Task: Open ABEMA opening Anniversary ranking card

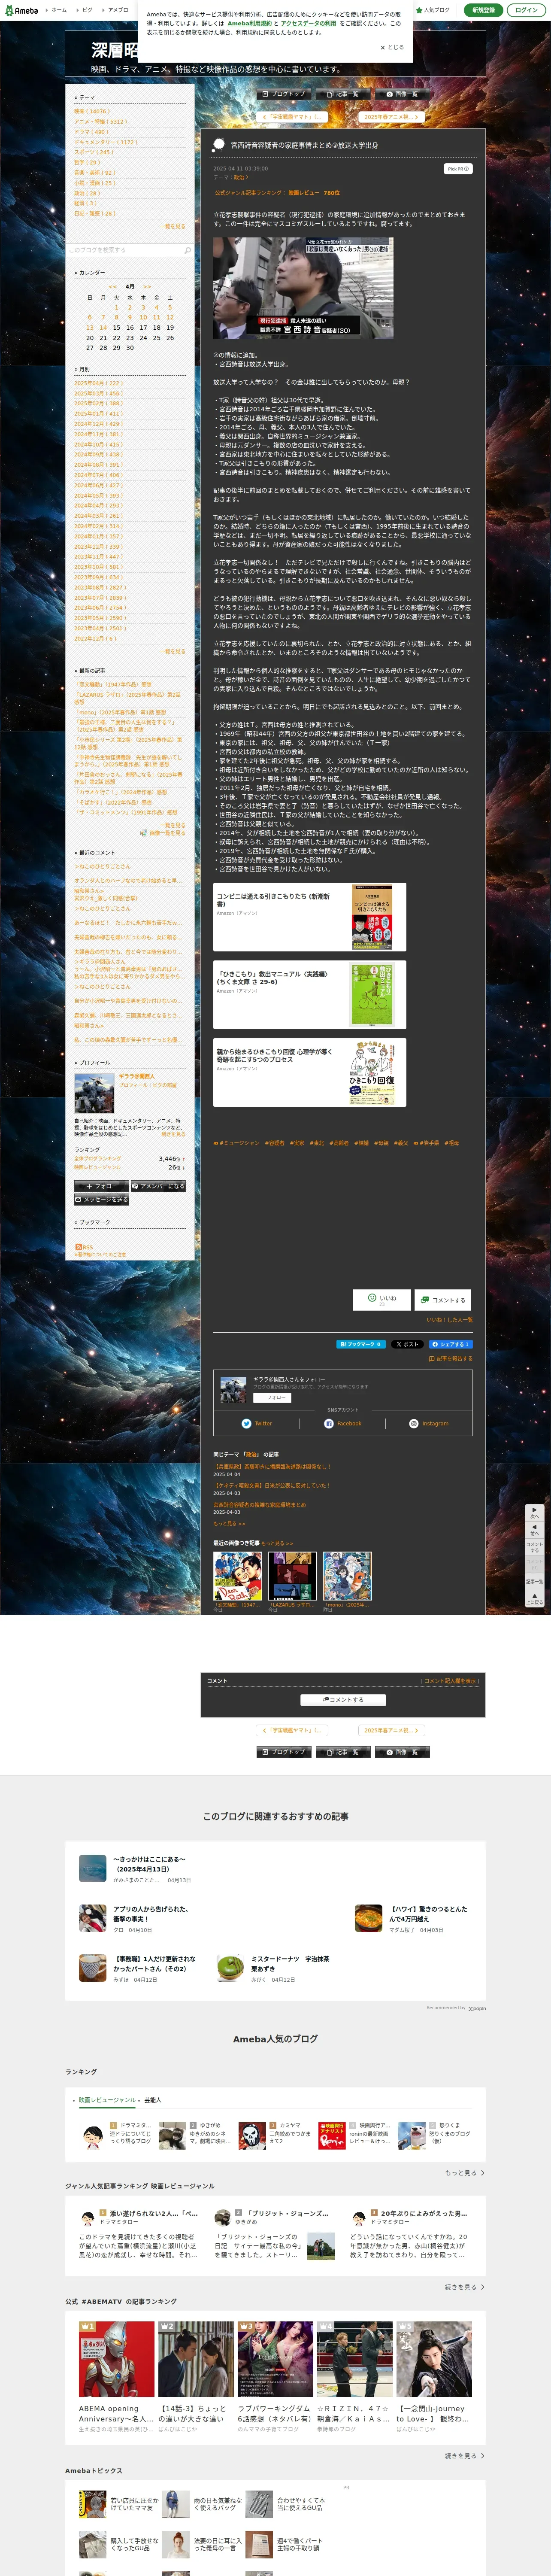Action: click(117, 2377)
